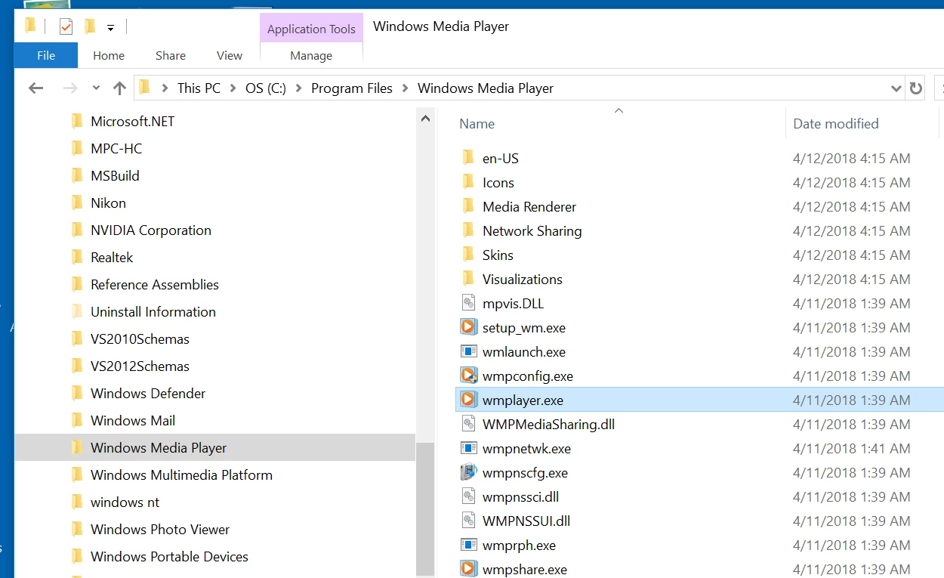Open the Manage tab
This screenshot has width=944, height=578.
[x=311, y=55]
